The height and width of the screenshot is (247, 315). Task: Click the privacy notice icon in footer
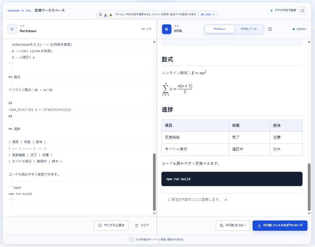pos(131,240)
